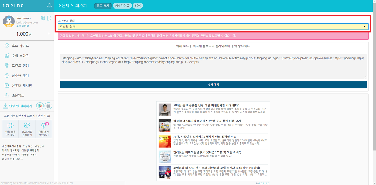Click the 선후배 게시판 edit icon

[x=7, y=85]
